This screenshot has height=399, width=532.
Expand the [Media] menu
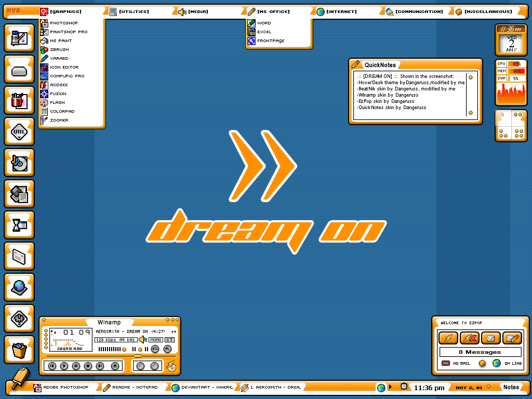[x=193, y=11]
